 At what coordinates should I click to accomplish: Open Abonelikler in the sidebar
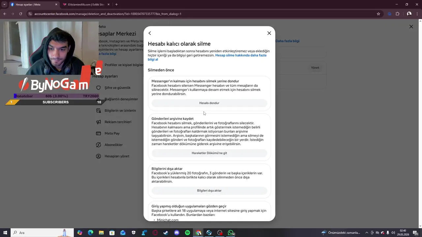tap(114, 145)
